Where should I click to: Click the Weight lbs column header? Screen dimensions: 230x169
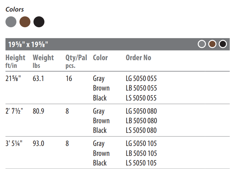point(43,61)
